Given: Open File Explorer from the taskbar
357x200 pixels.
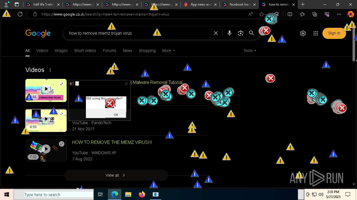Looking at the screenshot, I should click(x=128, y=194).
